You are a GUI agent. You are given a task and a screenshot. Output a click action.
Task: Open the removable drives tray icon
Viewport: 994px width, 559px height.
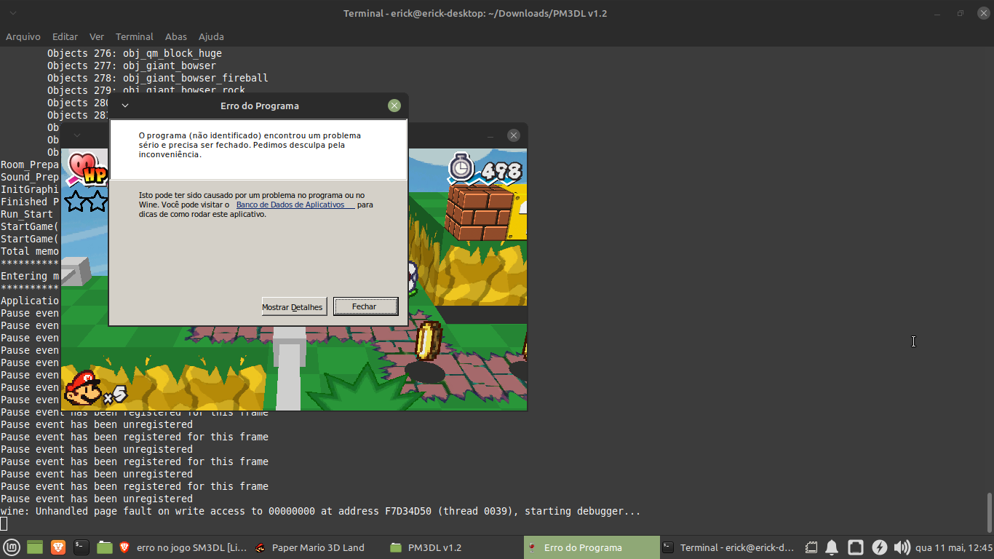point(811,547)
